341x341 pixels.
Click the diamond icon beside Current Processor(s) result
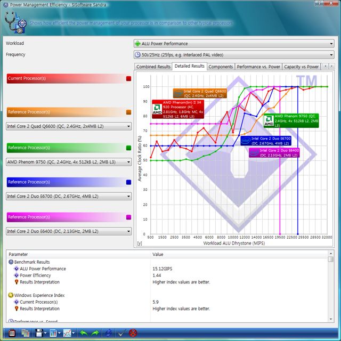[17, 302]
